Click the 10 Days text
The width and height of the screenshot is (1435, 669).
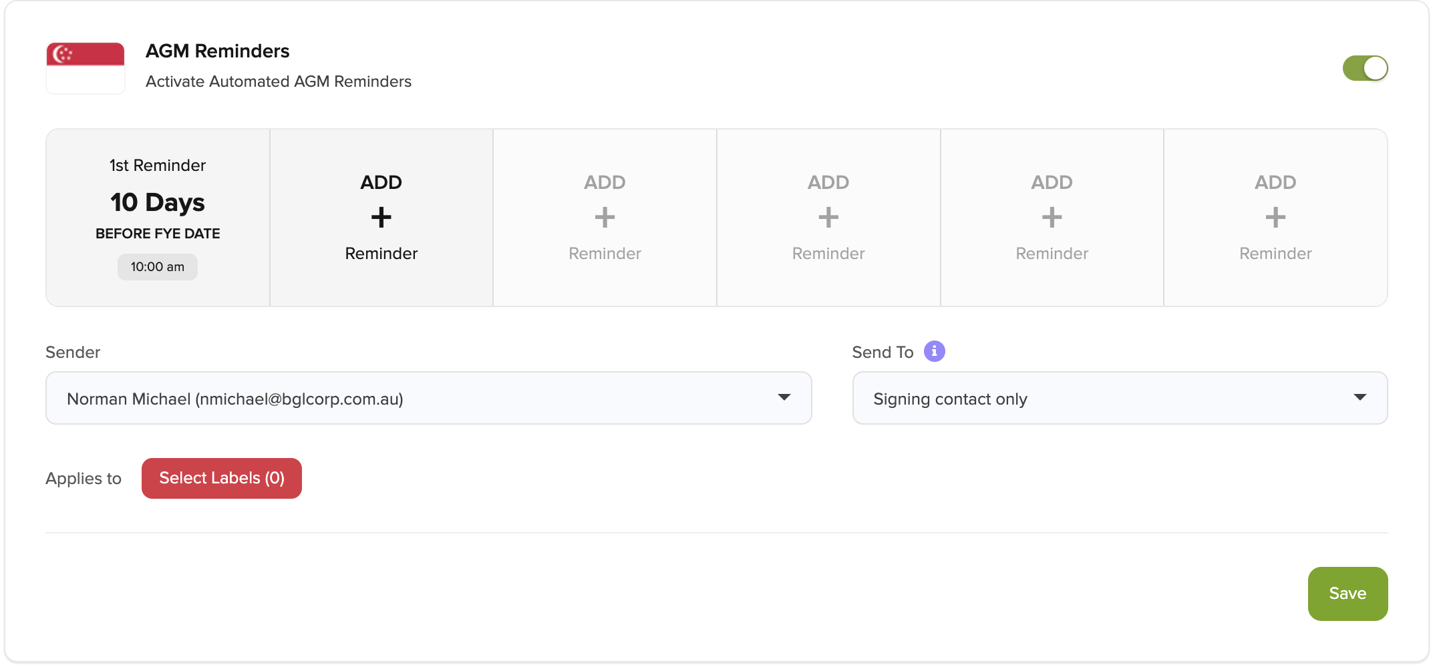[x=158, y=202]
